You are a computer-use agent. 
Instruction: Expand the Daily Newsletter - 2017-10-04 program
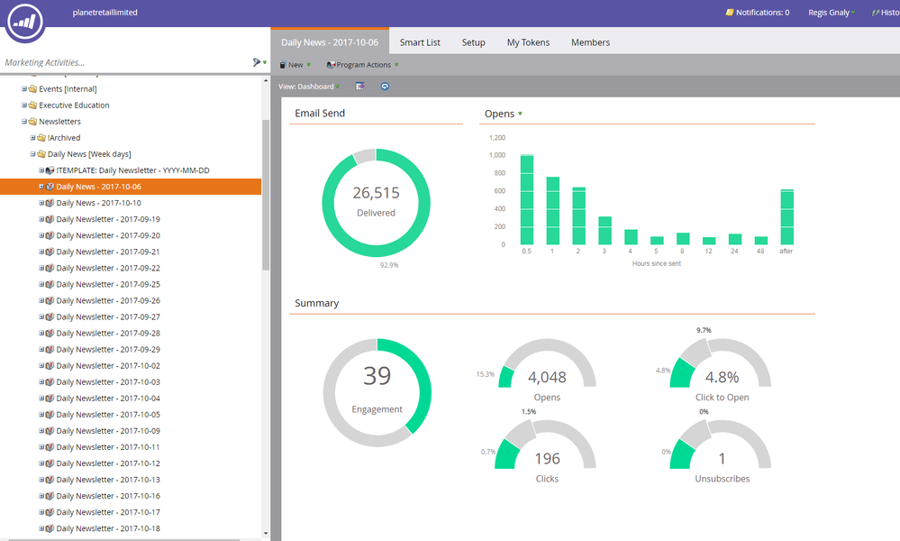click(41, 398)
